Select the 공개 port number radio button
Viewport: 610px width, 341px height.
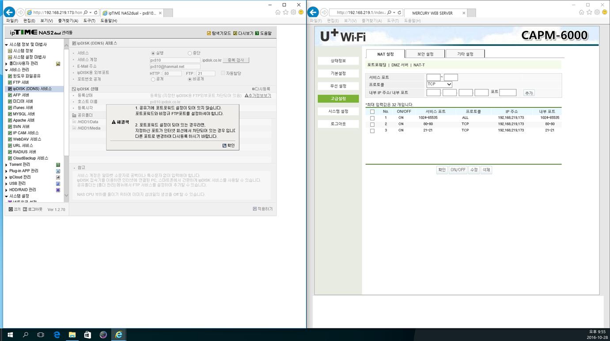click(x=153, y=79)
